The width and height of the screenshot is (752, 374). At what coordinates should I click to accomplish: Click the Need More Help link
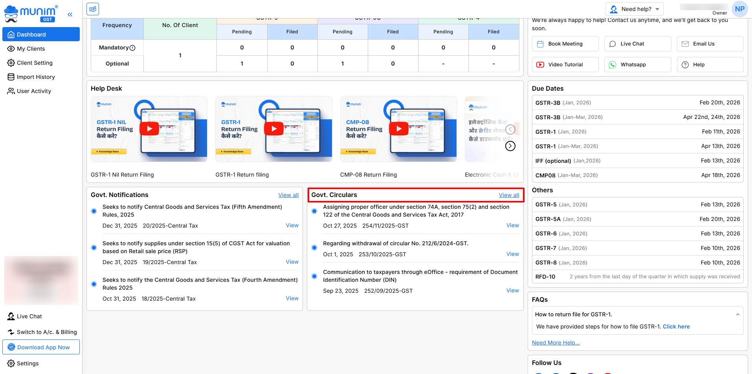tap(556, 343)
